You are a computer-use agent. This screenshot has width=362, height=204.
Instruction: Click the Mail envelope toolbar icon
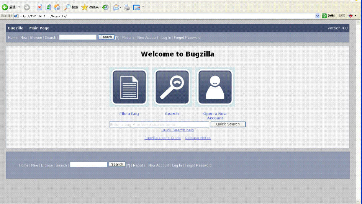click(x=116, y=7)
